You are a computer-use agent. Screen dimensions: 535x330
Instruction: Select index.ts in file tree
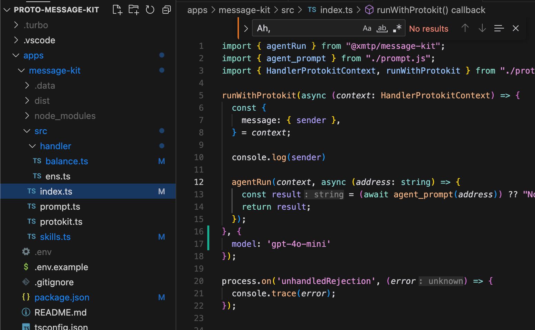88,191
